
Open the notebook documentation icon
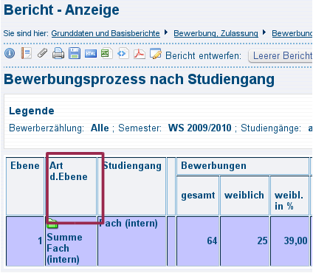(26, 53)
